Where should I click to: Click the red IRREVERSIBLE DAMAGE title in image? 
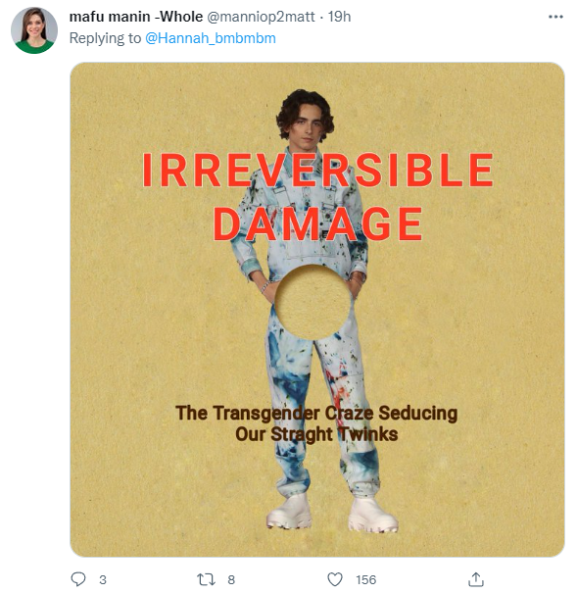pos(317,197)
